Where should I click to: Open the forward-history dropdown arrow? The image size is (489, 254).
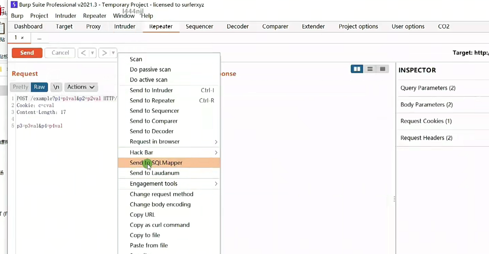tap(113, 53)
